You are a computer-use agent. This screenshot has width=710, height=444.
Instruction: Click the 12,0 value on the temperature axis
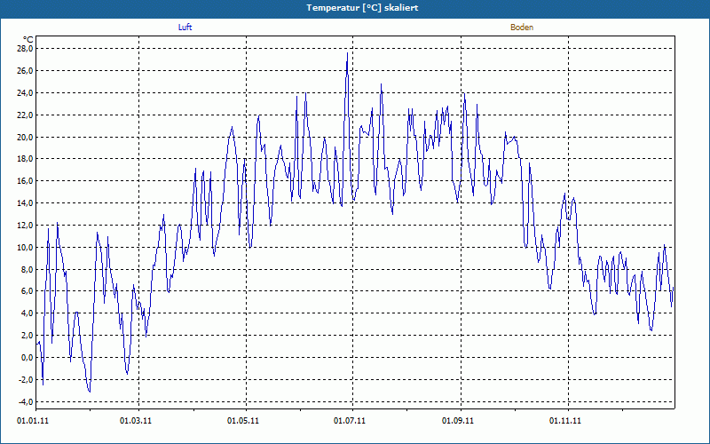point(26,226)
